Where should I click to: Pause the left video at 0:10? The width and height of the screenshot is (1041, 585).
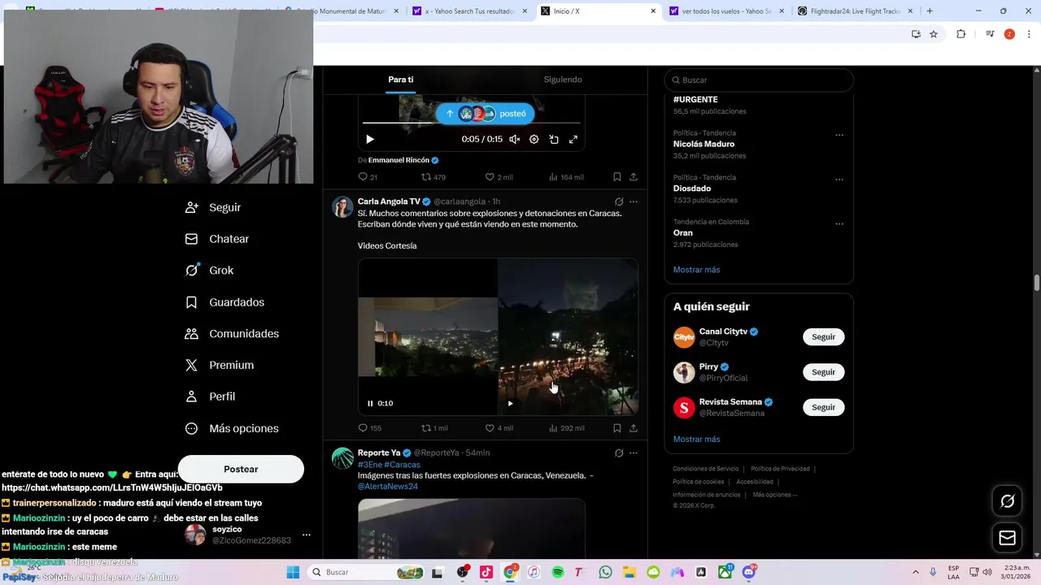coord(370,403)
